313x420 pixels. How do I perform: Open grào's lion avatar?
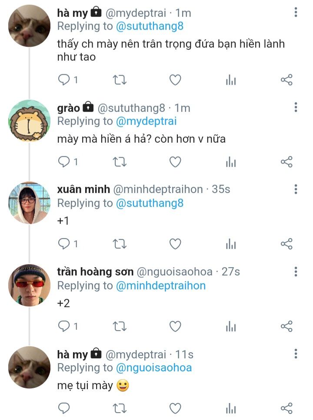[30, 121]
